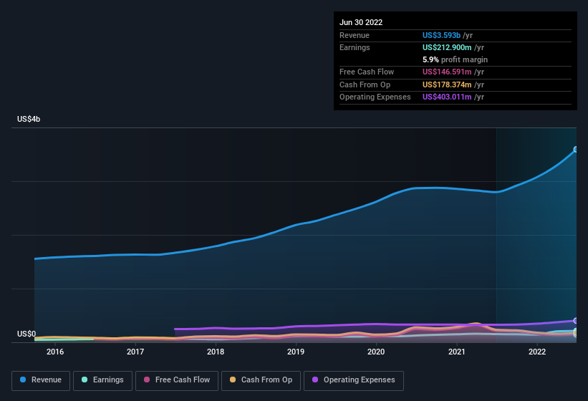Click the 2016 x-axis label

pyautogui.click(x=55, y=352)
